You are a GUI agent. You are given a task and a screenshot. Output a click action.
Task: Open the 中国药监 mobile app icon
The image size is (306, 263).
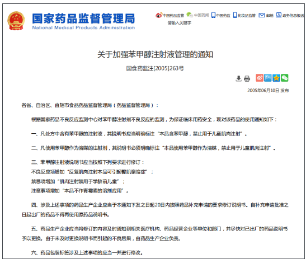[213, 15]
